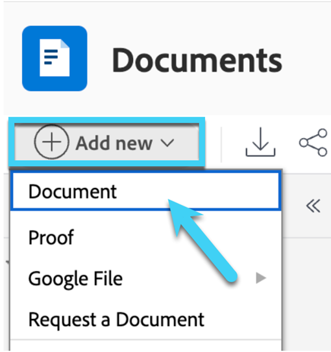The width and height of the screenshot is (331, 352).
Task: Choose Request a Document option
Action: 116,319
